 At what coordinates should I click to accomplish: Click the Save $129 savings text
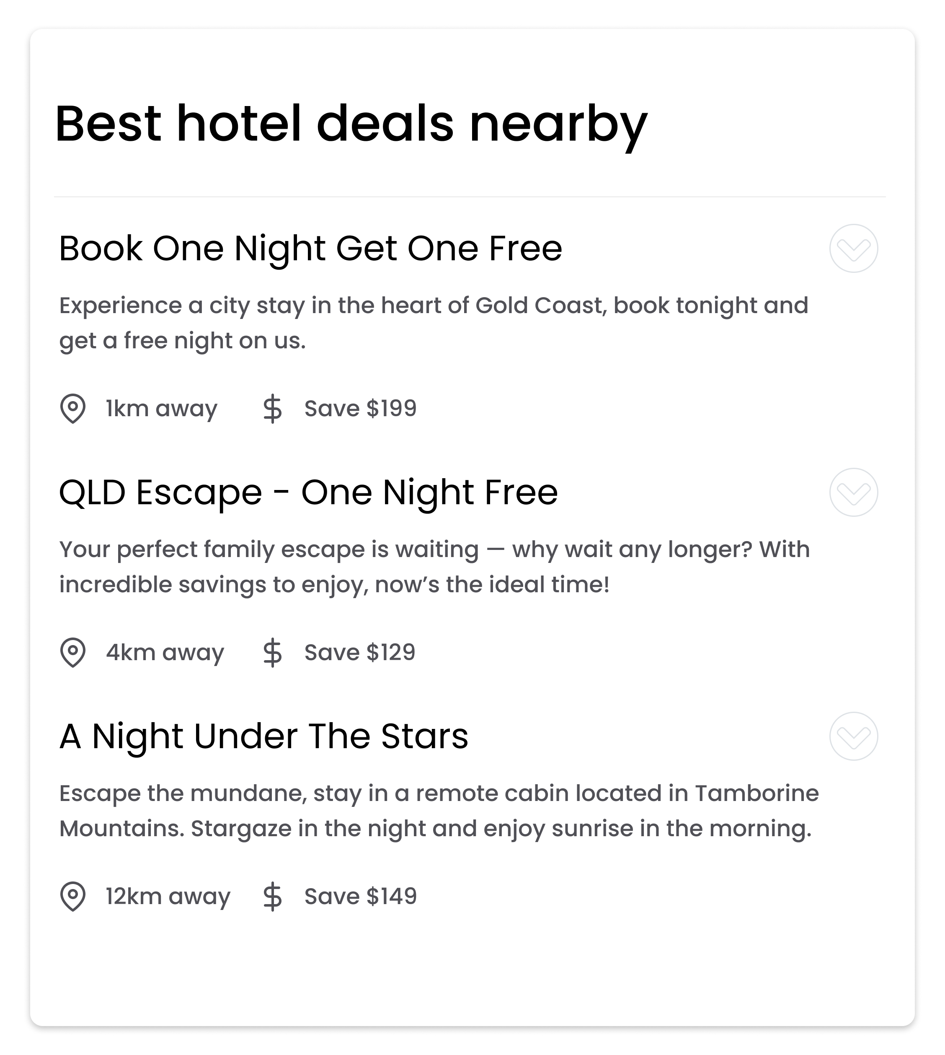pyautogui.click(x=360, y=653)
